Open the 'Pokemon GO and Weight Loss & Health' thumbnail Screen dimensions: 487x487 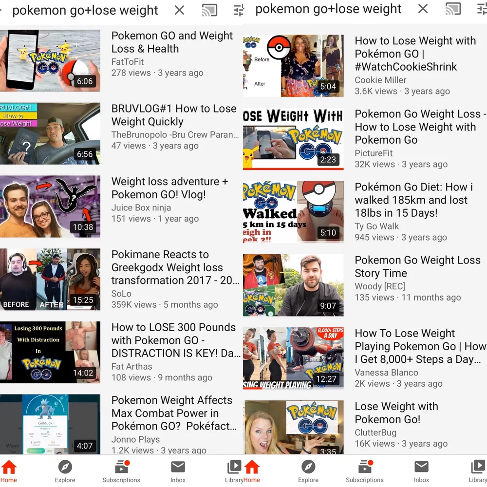[x=50, y=60]
